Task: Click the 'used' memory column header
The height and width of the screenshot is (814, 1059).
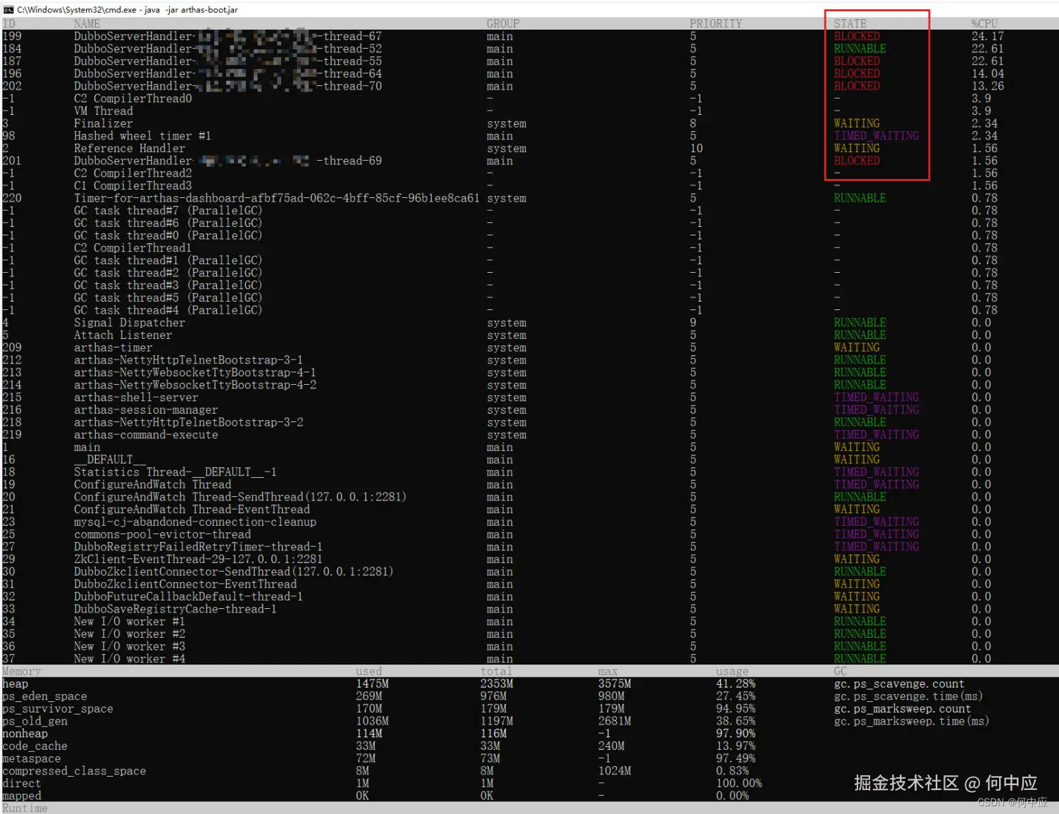Action: pos(369,671)
